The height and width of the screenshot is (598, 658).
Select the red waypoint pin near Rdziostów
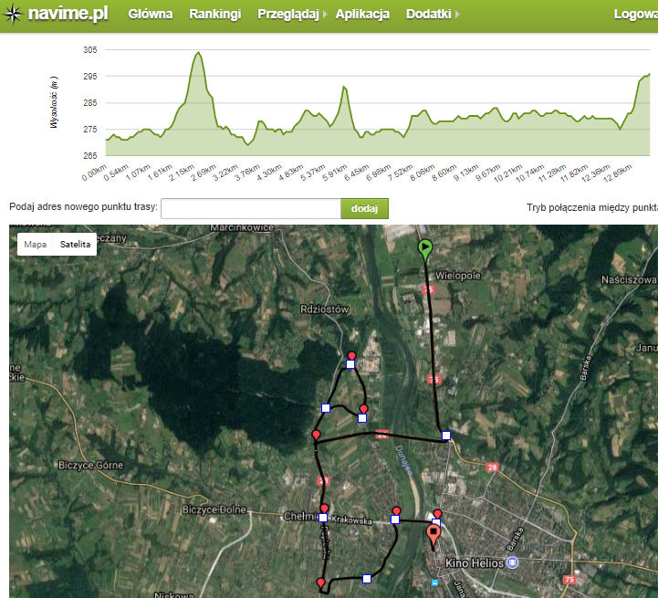pyautogui.click(x=351, y=356)
